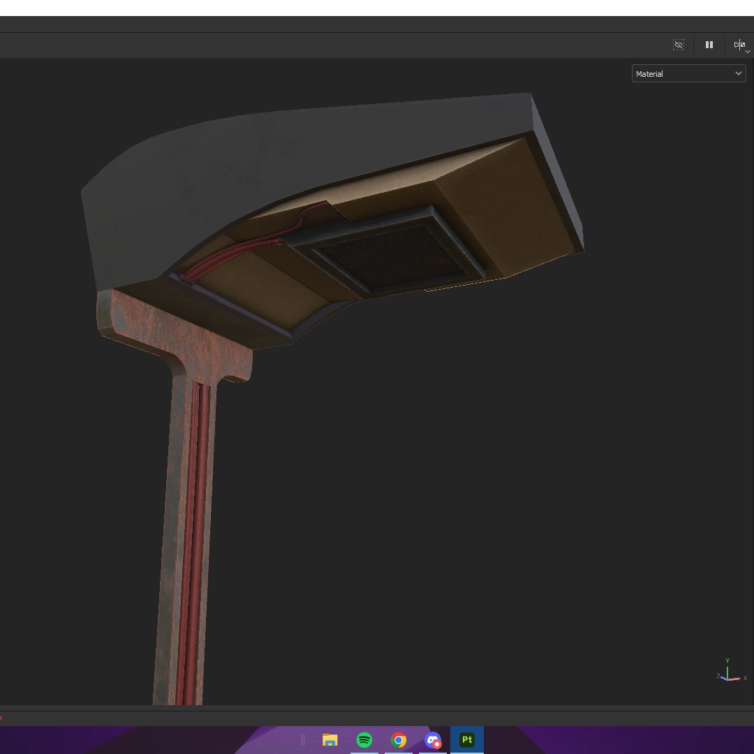Open the symmetry settings dropdown
The width and height of the screenshot is (754, 754).
point(741,45)
